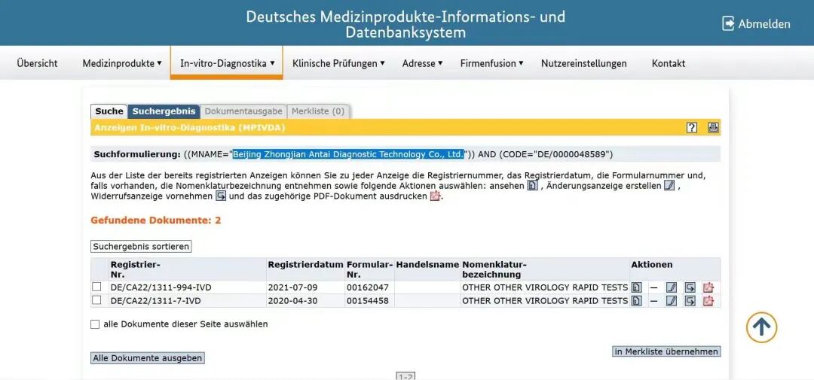814x380 pixels.
Task: Click Alle Dokumente ausgeben
Action: 148,358
